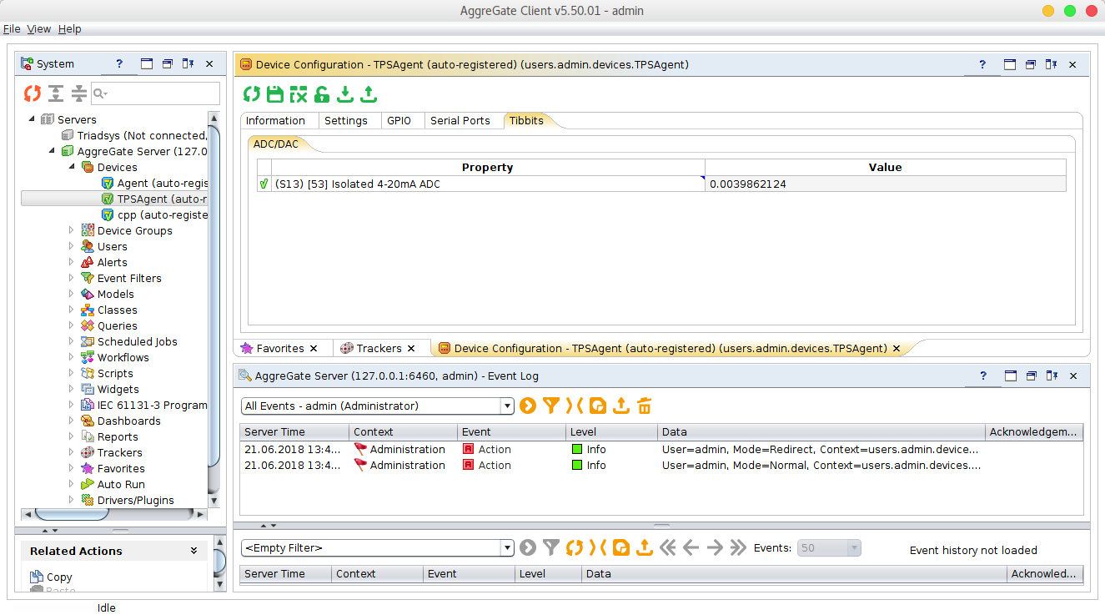Click expand-all icon in System panel toolbar
The image size is (1105, 615).
point(56,93)
